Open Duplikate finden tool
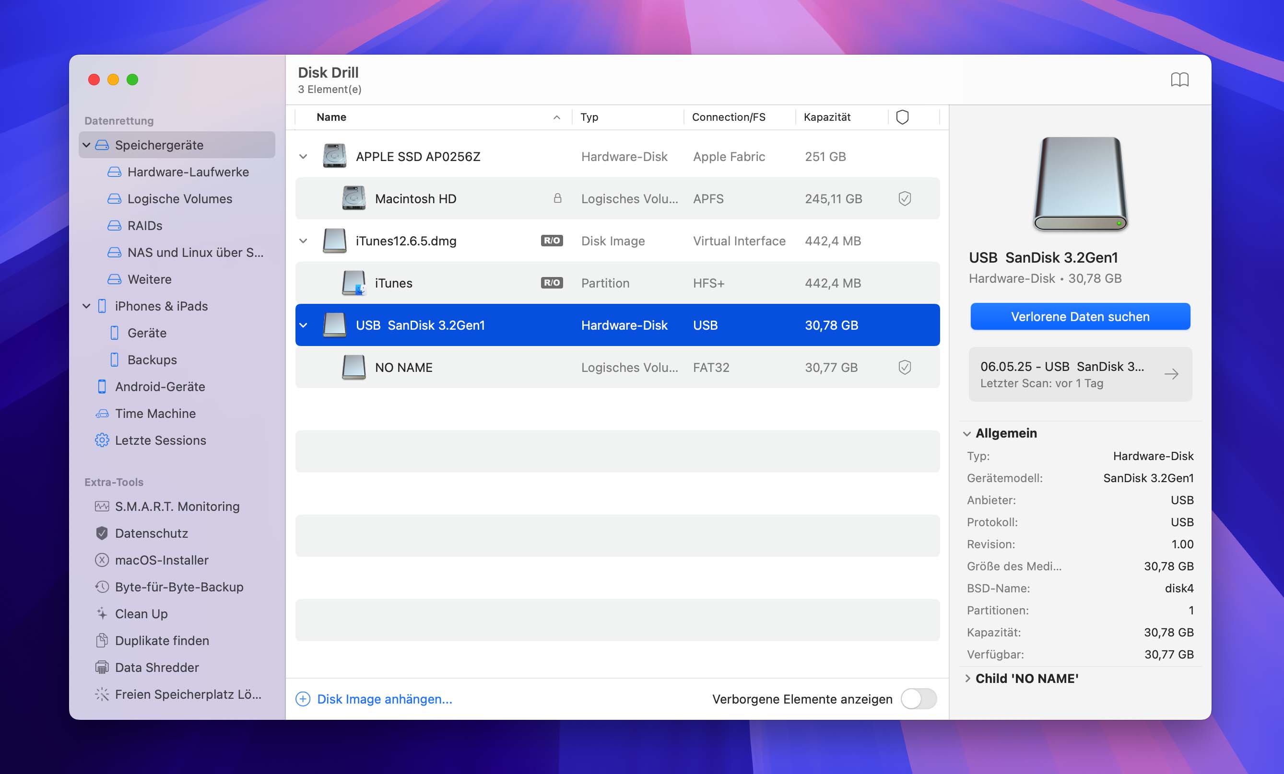The height and width of the screenshot is (774, 1284). pos(162,641)
